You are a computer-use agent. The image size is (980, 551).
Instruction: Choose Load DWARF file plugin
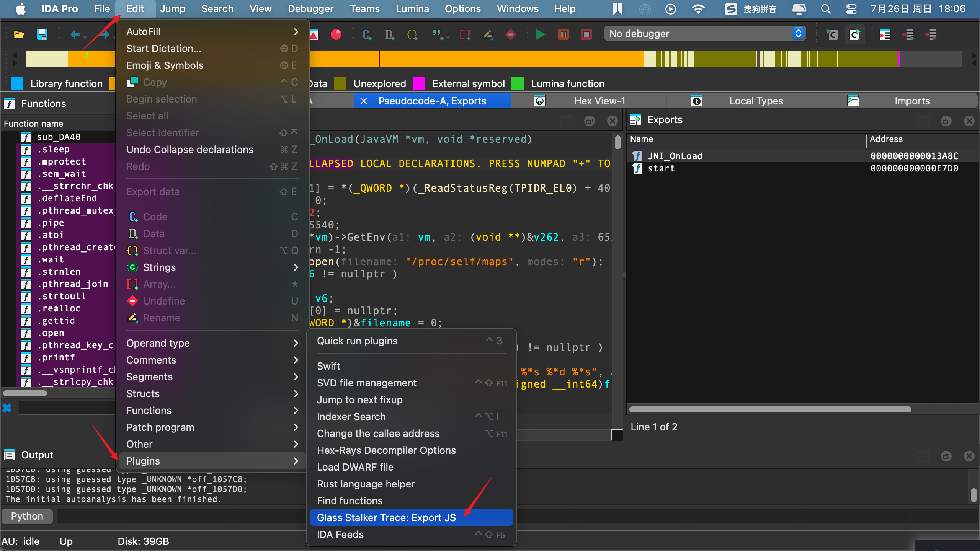click(x=412, y=467)
